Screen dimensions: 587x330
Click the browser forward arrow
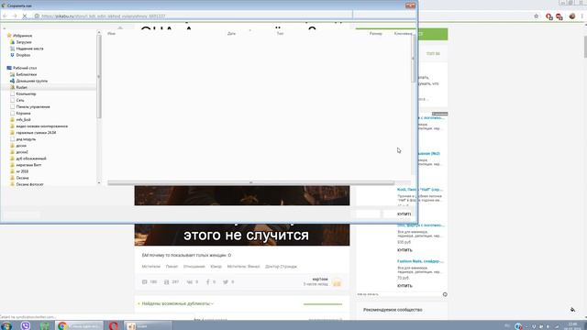click(15, 16)
